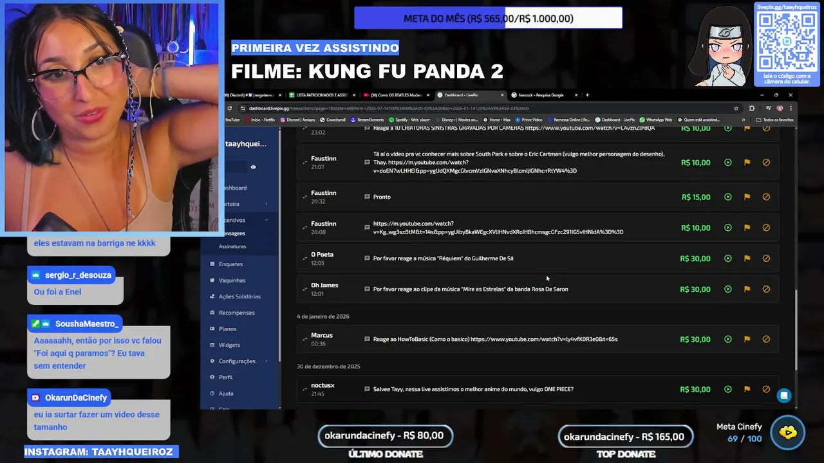Viewport: 824px width, 463px height.
Task: Open the Crunchyroll bookmark
Action: [332, 120]
